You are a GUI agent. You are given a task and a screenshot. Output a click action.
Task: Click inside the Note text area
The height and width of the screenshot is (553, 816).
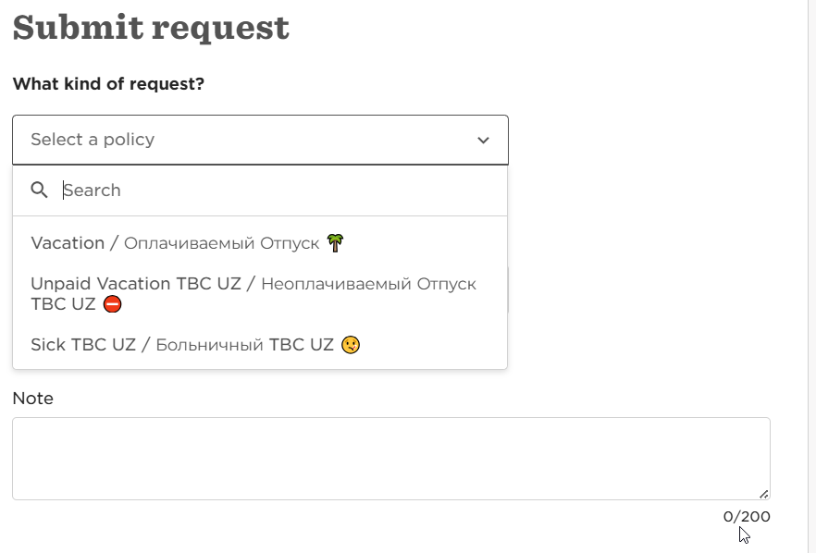point(390,459)
